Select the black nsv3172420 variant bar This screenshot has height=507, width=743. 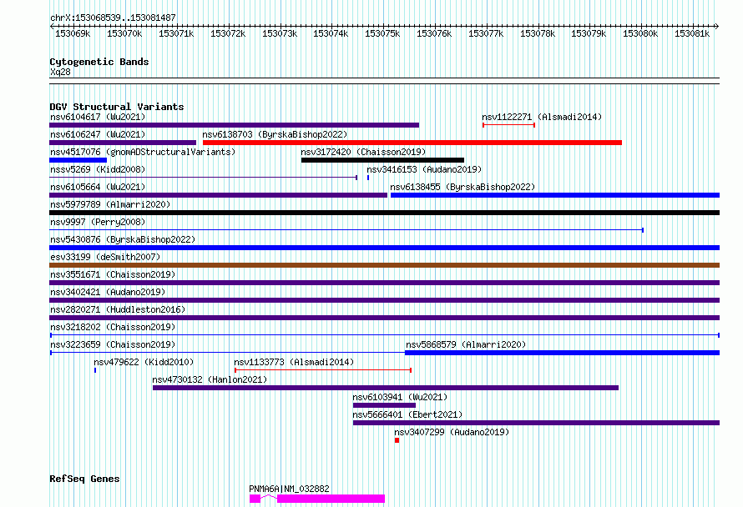point(382,160)
